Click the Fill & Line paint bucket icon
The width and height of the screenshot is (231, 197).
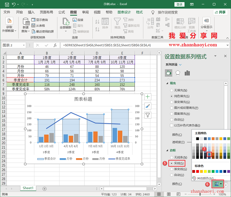click(168, 73)
